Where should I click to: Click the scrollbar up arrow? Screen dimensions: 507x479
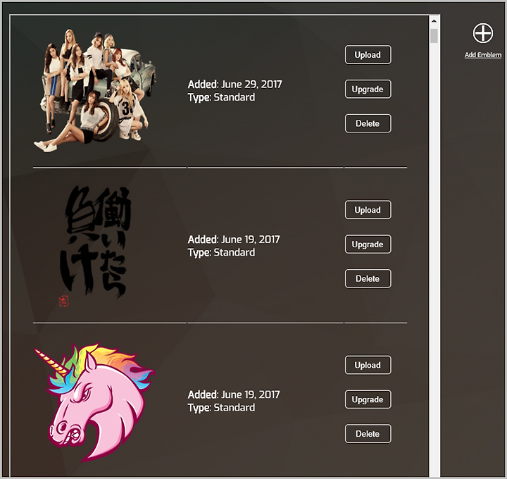(434, 21)
